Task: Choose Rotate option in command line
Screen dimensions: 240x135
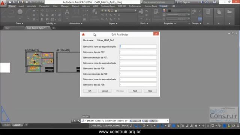Action: (x=153, y=121)
